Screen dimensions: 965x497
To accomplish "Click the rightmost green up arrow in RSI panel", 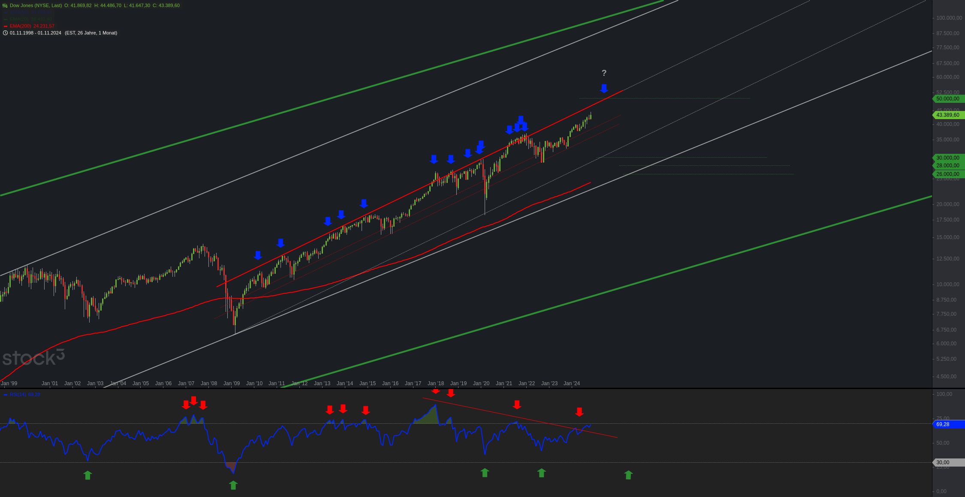I will pos(628,475).
